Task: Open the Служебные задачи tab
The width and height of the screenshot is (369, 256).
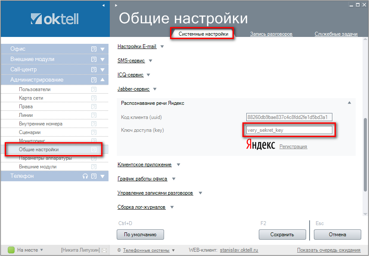Action: pos(336,34)
